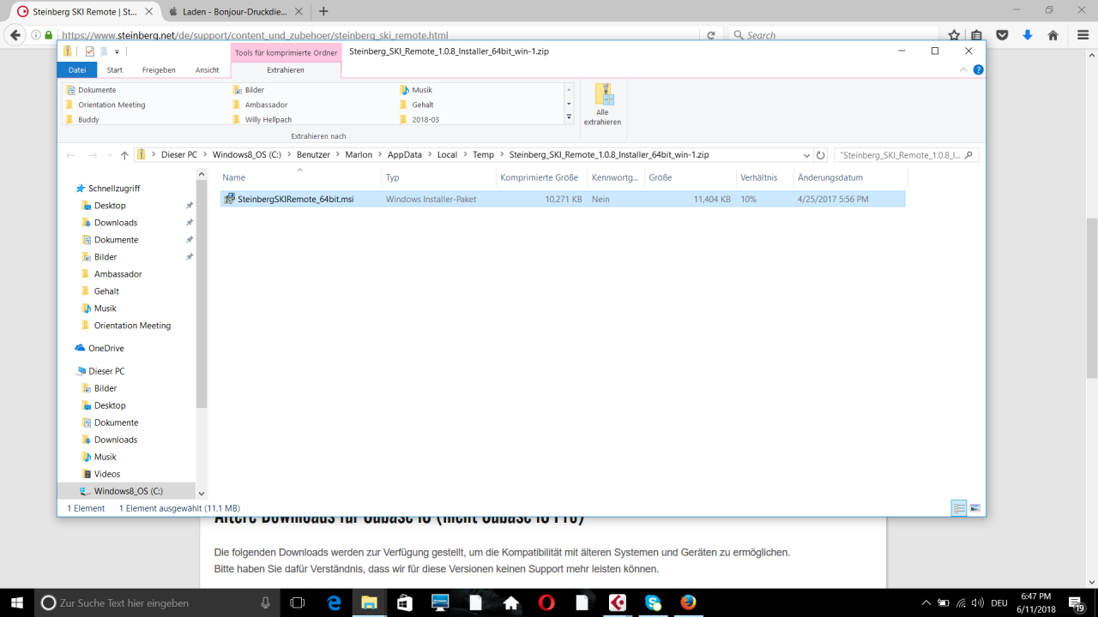This screenshot has width=1098, height=617.
Task: Select OneDrive in navigation pane
Action: pyautogui.click(x=106, y=348)
